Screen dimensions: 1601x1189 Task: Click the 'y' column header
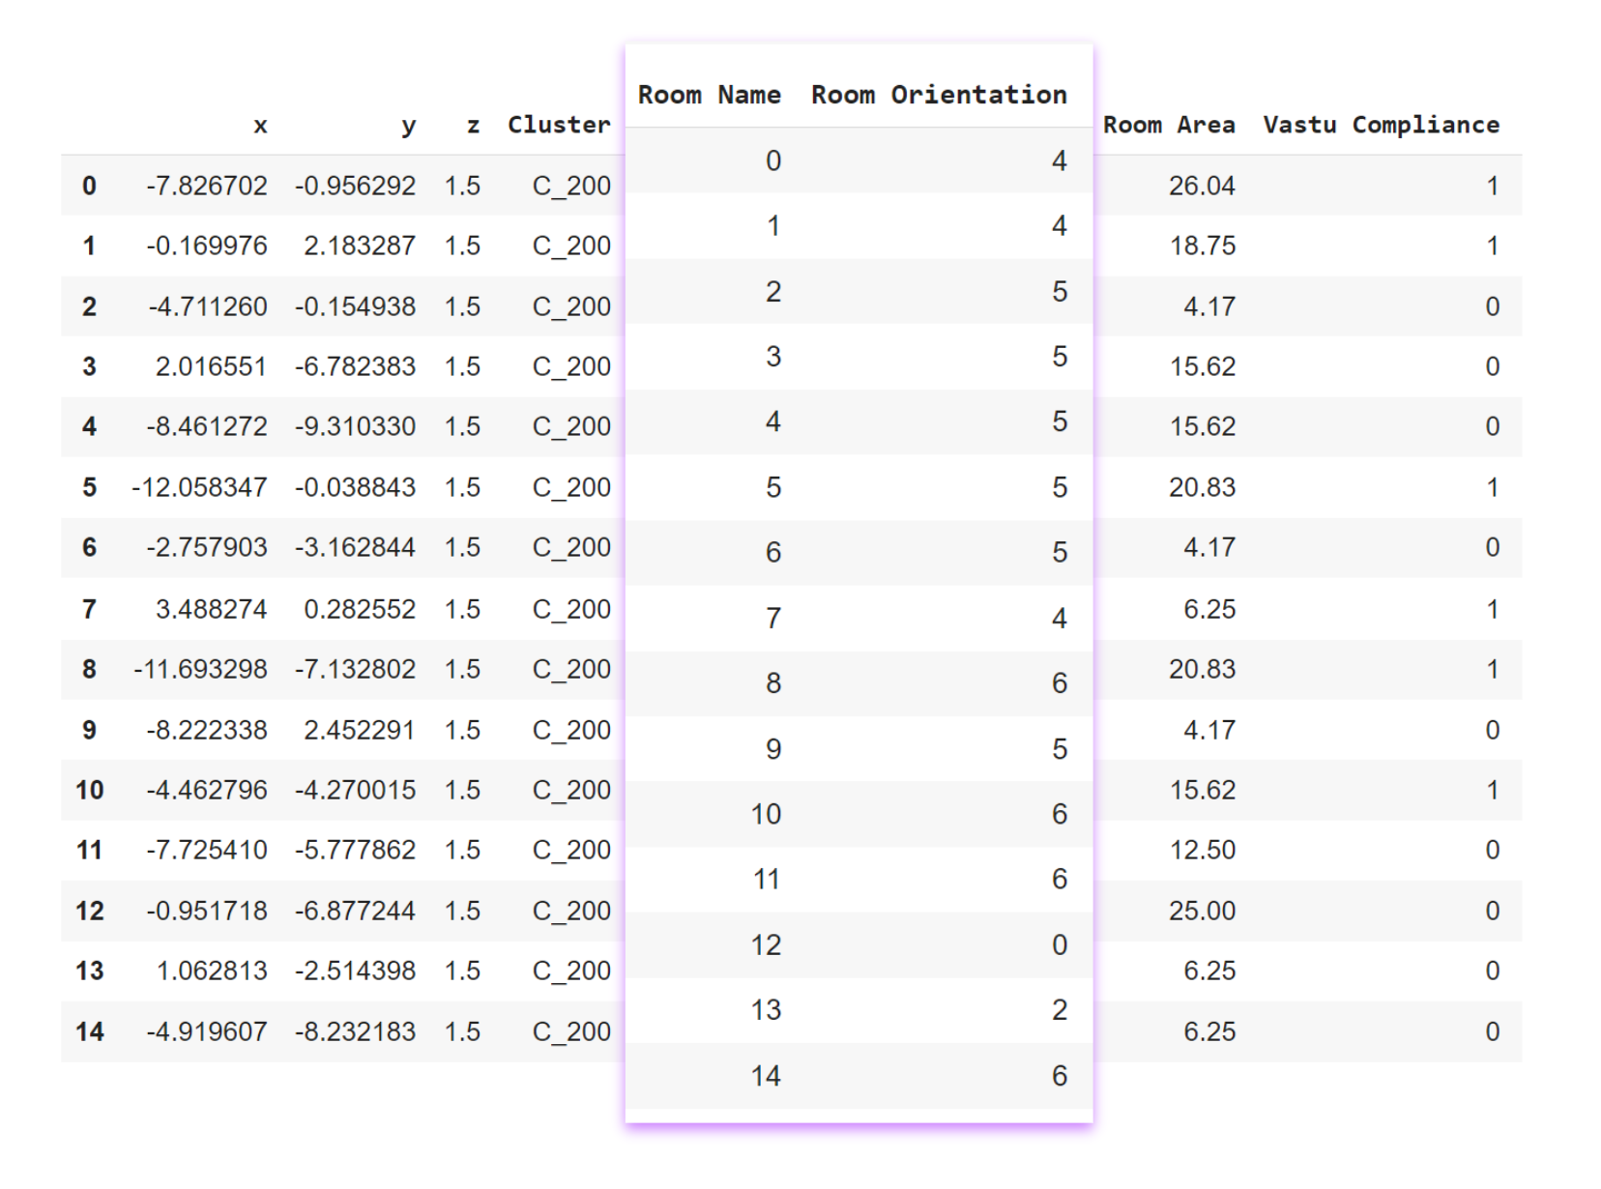(409, 127)
